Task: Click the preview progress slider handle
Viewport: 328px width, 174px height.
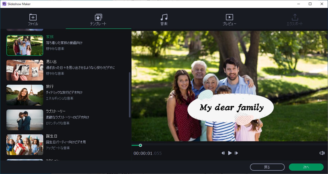Action: 140,145
